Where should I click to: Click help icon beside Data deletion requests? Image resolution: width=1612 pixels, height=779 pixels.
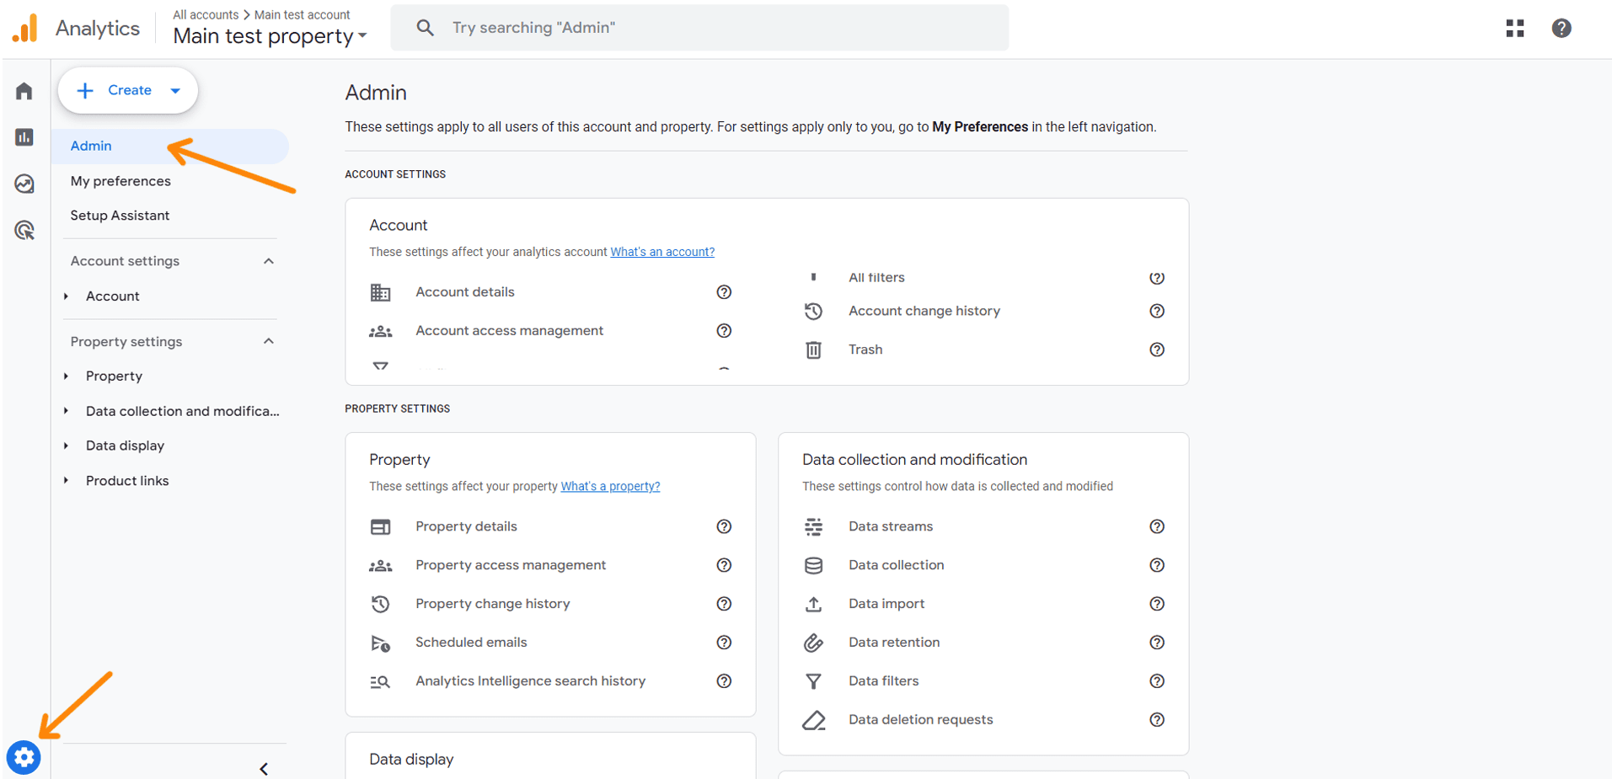click(1157, 720)
